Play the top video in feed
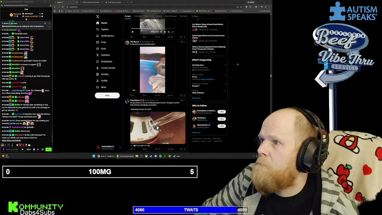 point(133,32)
